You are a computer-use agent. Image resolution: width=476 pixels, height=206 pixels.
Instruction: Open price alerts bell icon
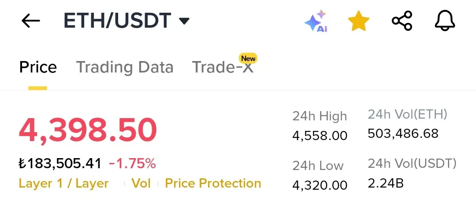(x=445, y=21)
